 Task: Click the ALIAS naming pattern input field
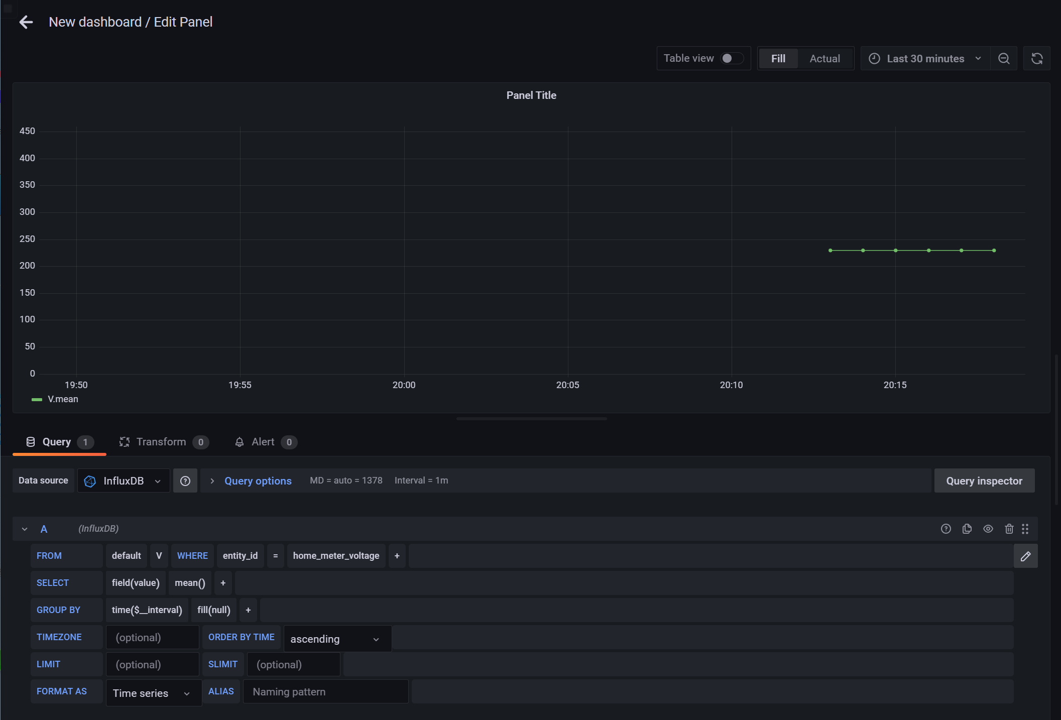(325, 692)
